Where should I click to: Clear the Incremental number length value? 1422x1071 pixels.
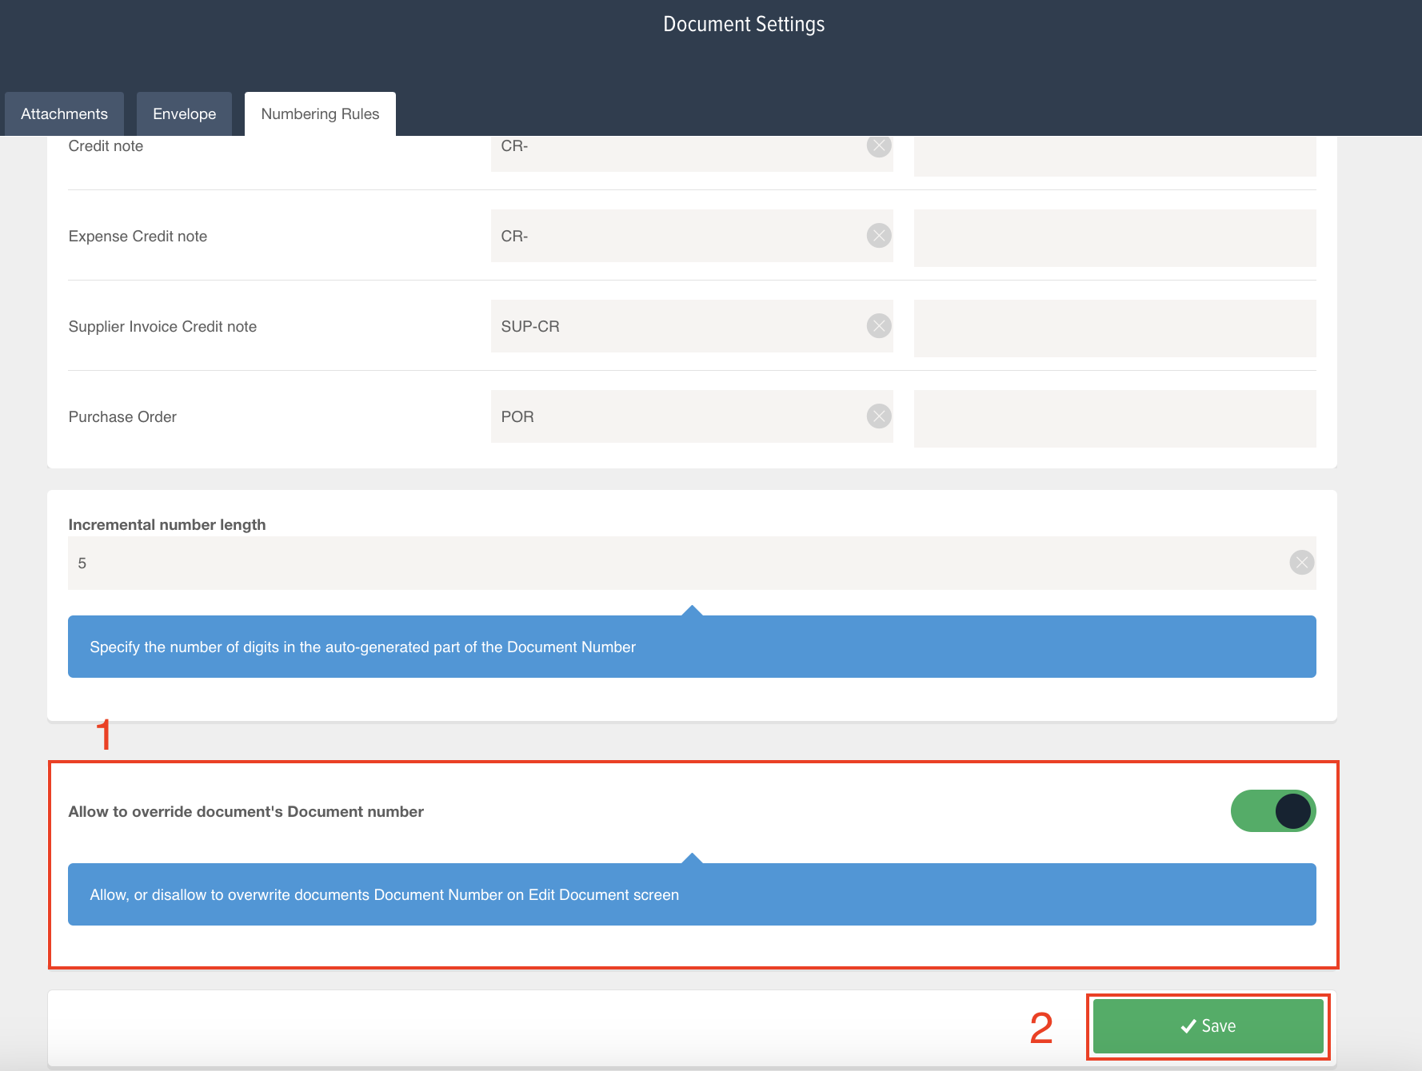pos(1301,563)
